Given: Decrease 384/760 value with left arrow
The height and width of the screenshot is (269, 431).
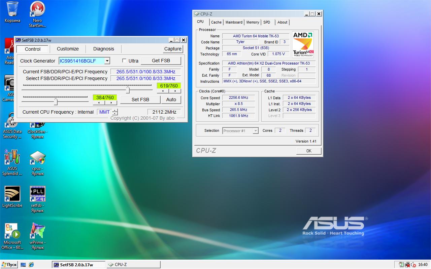Looking at the screenshot, I should (x=99, y=103).
